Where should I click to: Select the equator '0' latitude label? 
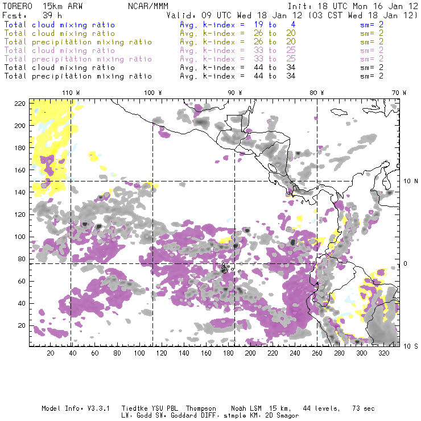pos(406,263)
